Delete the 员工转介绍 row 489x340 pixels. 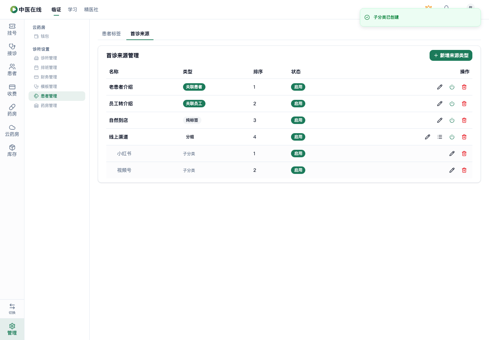coord(464,104)
